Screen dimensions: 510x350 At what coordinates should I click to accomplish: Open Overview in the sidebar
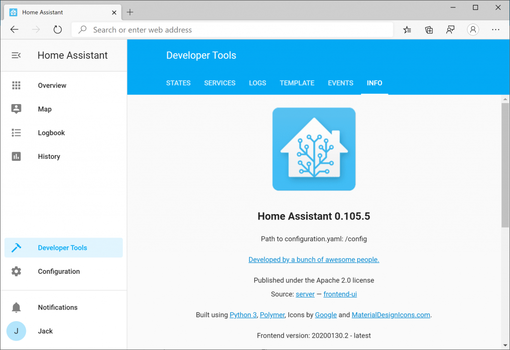point(64,85)
